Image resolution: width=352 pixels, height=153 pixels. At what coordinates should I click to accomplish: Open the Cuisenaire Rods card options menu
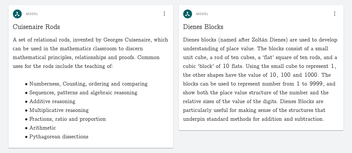coord(164,14)
